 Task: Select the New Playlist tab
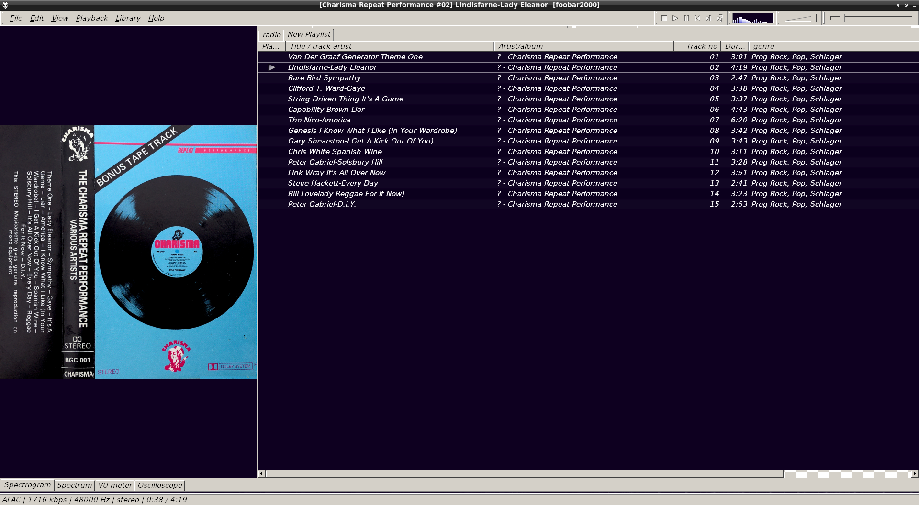pyautogui.click(x=309, y=34)
